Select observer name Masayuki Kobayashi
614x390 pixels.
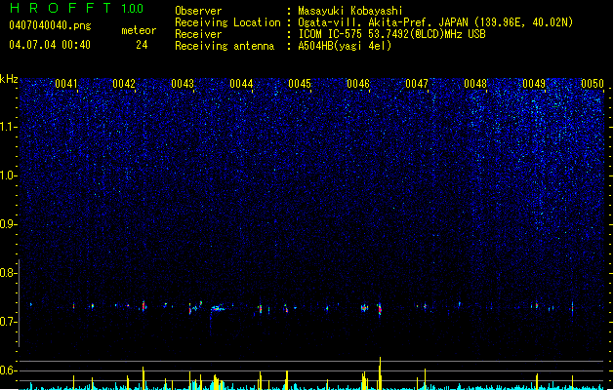350,11
